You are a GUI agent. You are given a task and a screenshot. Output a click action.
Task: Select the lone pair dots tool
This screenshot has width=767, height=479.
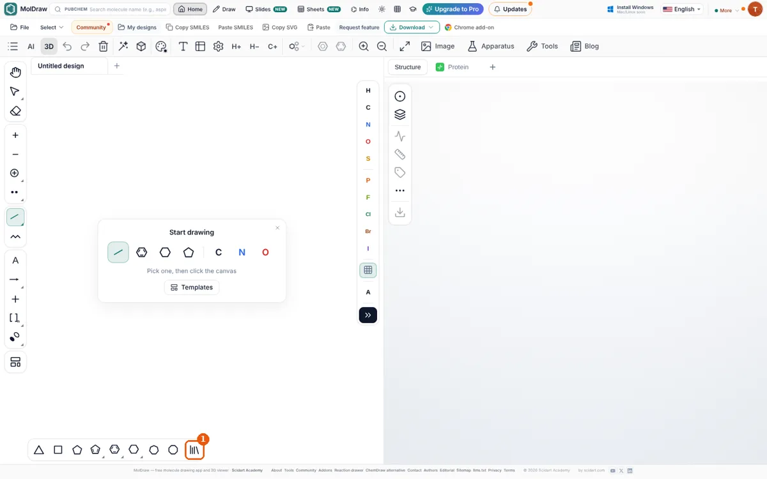click(15, 192)
